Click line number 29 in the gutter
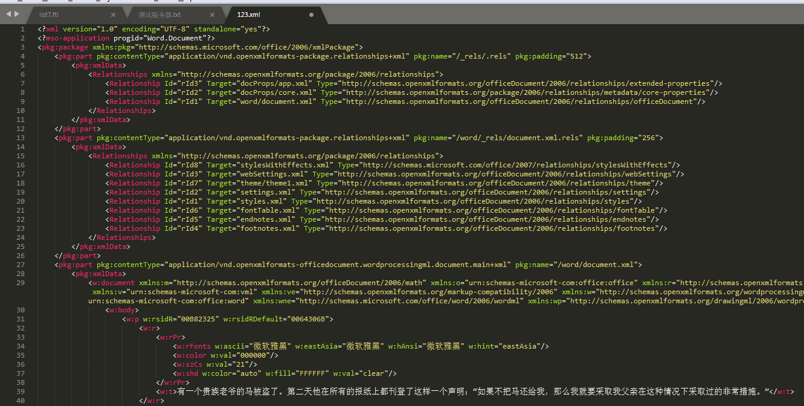The width and height of the screenshot is (804, 406). (x=21, y=282)
